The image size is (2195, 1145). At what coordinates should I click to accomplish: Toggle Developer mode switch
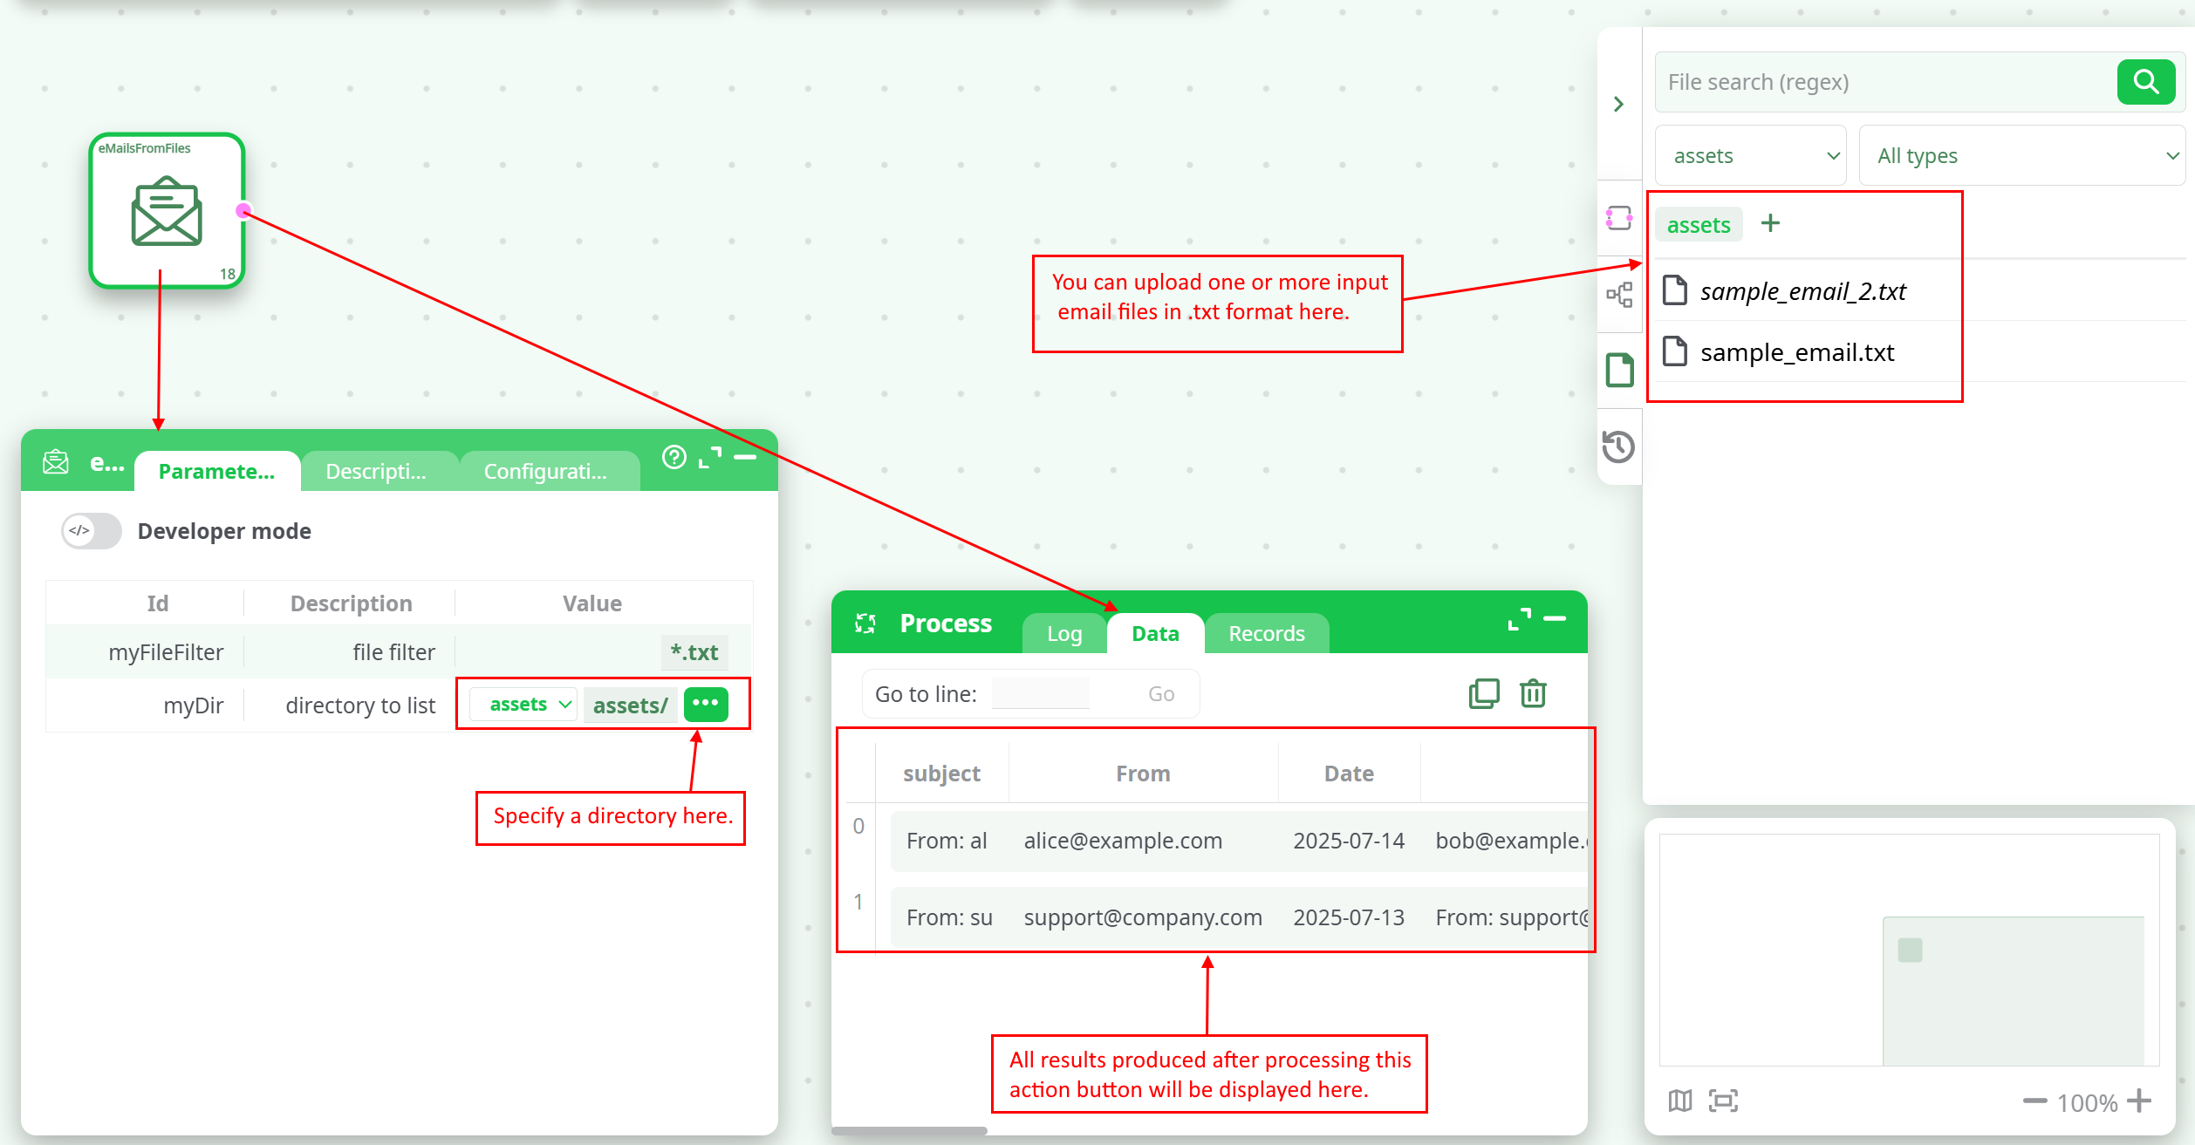pyautogui.click(x=92, y=531)
